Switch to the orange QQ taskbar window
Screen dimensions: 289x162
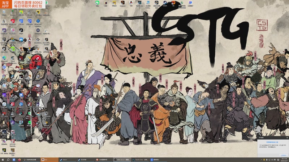(x=49, y=160)
